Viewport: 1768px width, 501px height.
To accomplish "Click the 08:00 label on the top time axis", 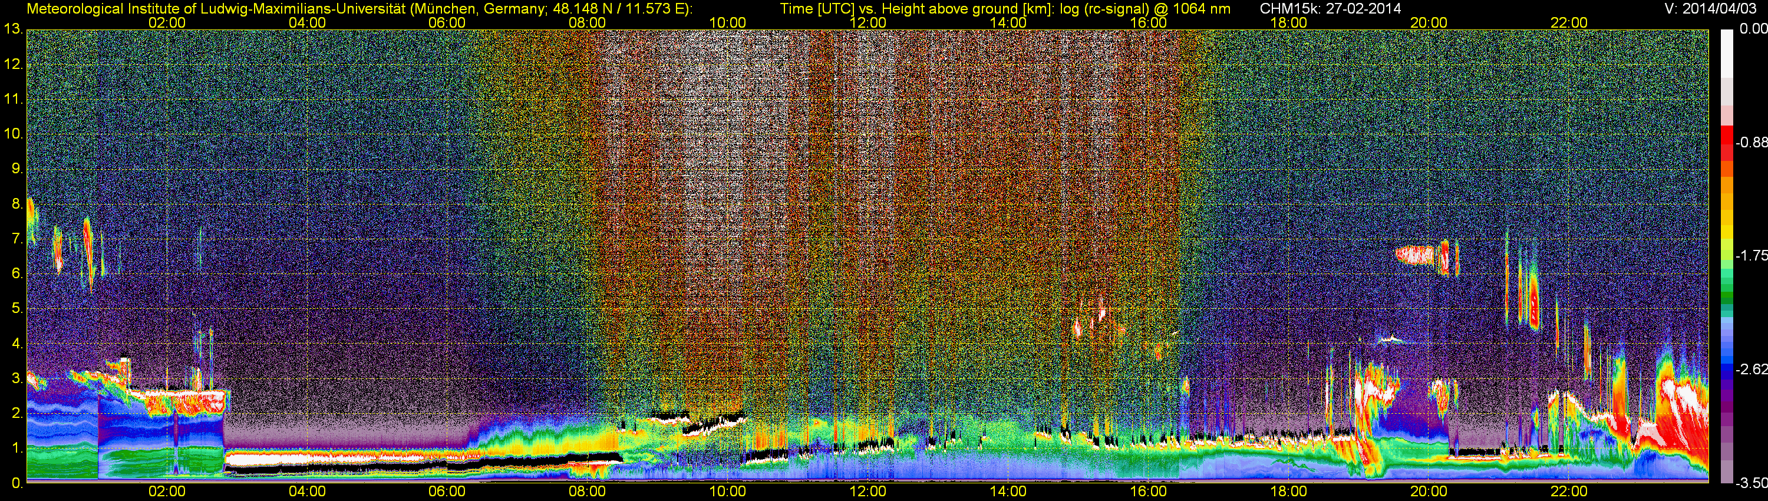I will point(588,22).
